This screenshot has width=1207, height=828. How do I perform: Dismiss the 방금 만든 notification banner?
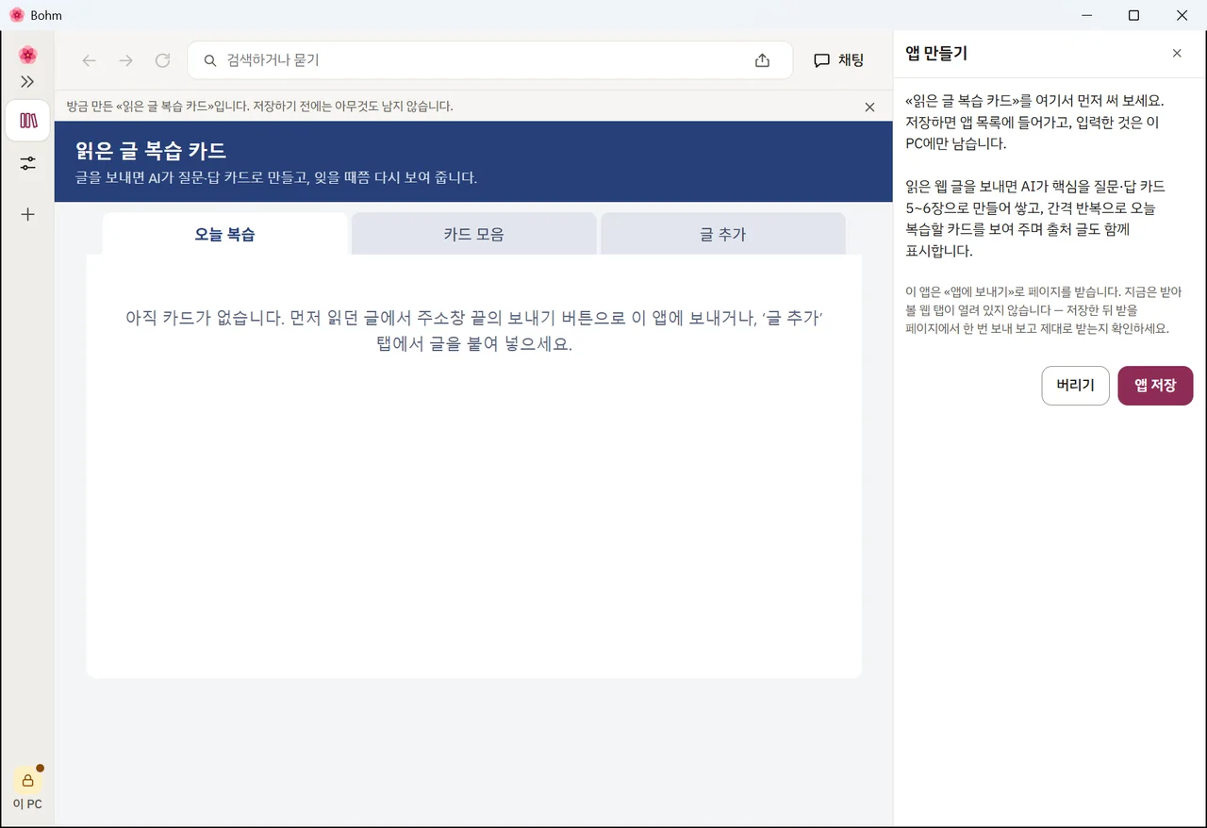click(x=869, y=108)
